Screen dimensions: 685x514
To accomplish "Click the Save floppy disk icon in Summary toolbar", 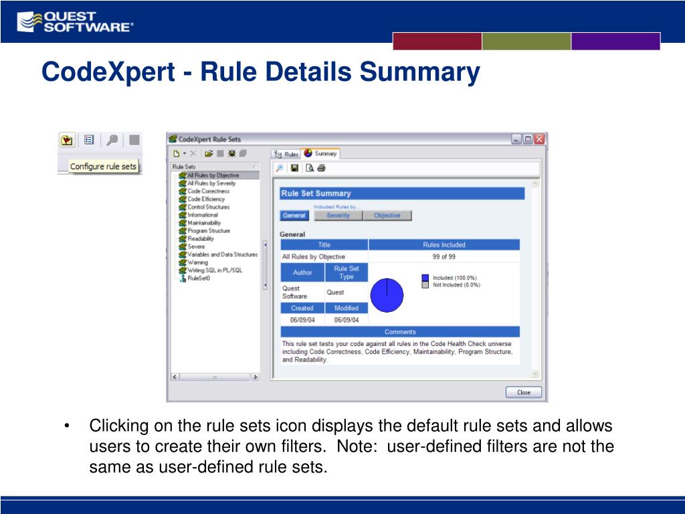I will click(x=294, y=168).
